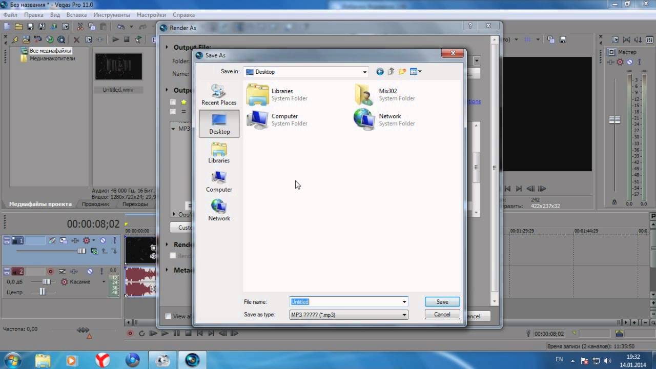Screen dimensions: 656x369
Task: Open the undo history dropdown arrow
Action: pos(131,26)
